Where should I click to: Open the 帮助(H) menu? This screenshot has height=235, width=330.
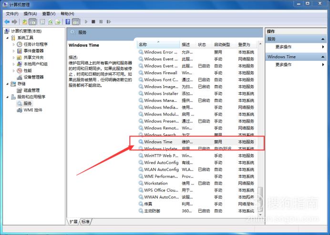(67, 14)
